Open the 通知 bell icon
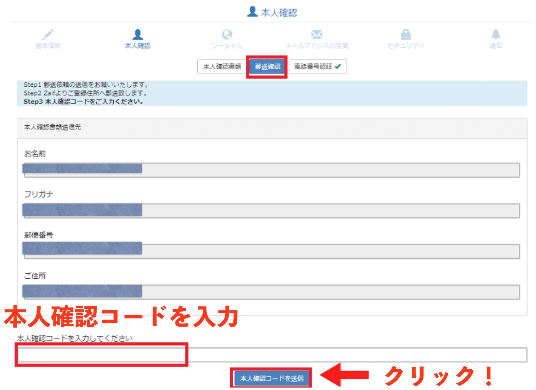This screenshot has width=536, height=390. pyautogui.click(x=496, y=34)
